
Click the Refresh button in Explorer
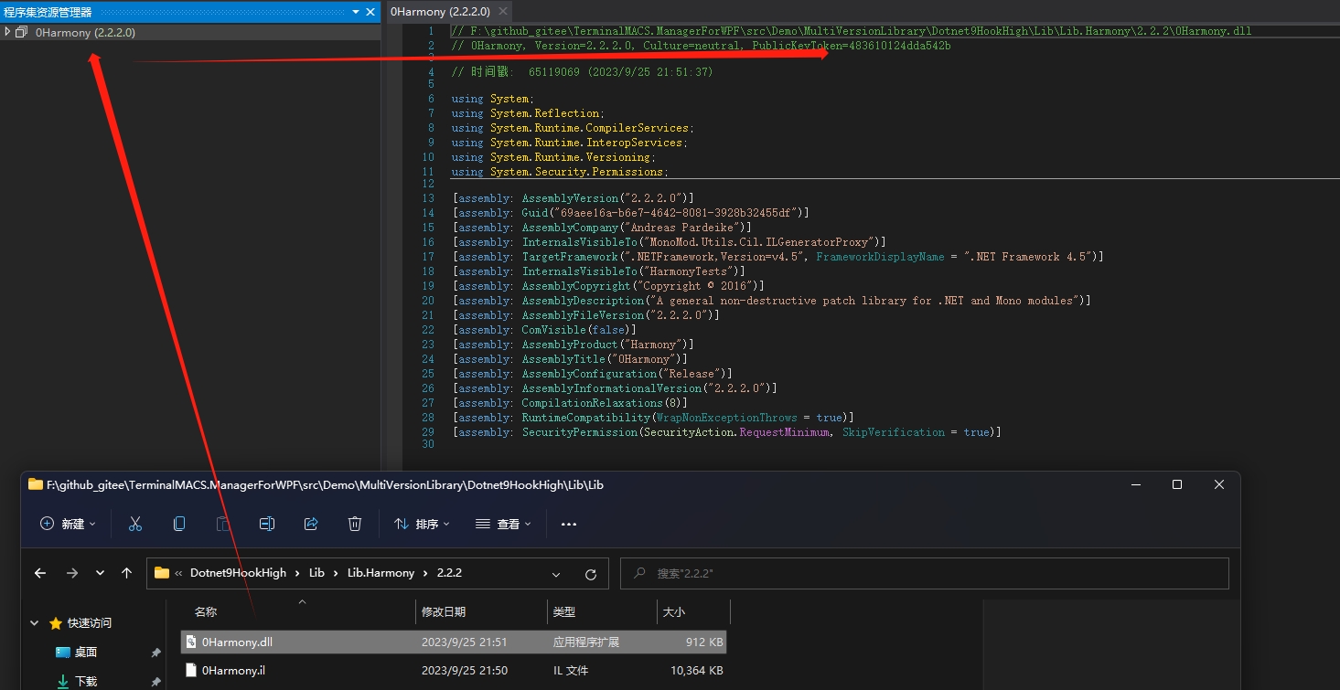[x=591, y=574]
